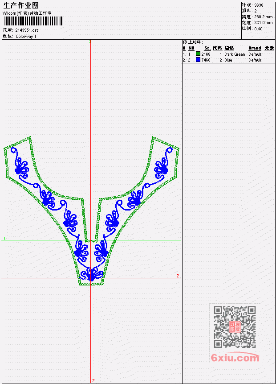Select the stitch count '2168' in row 1

click(206, 54)
